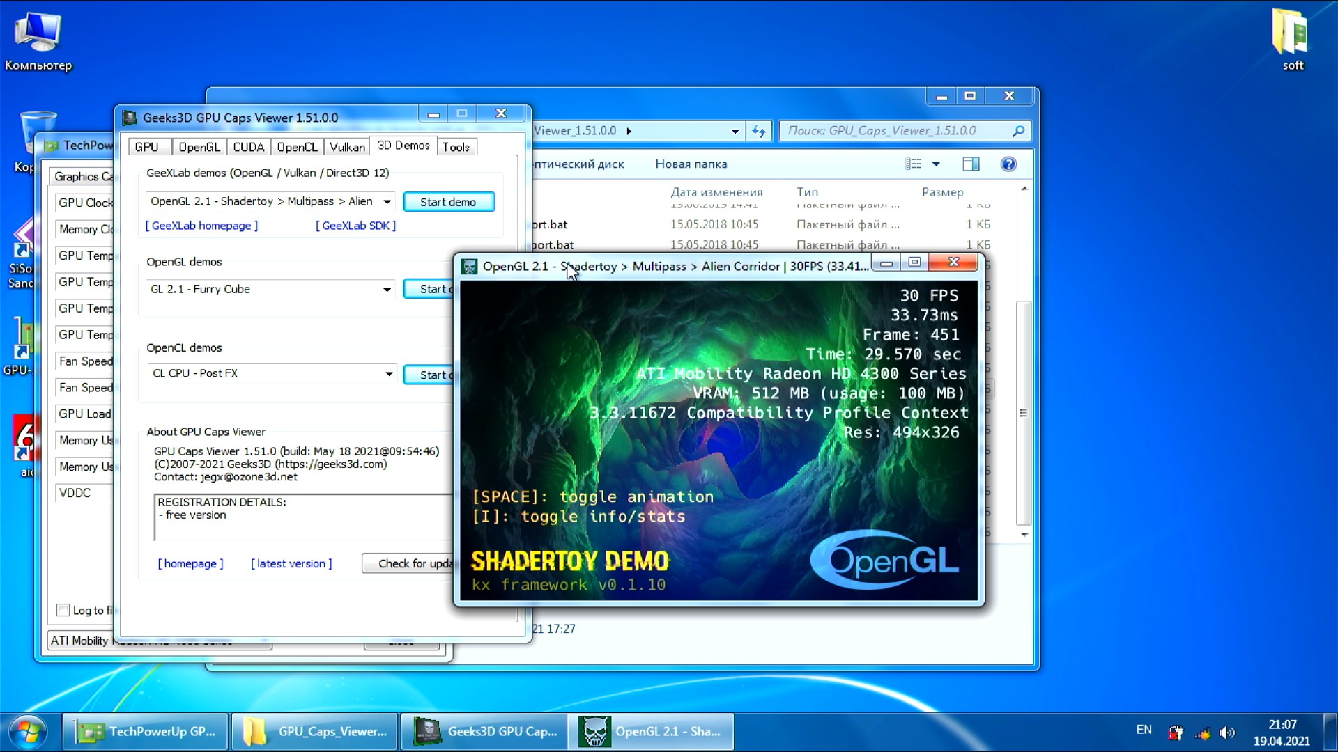
Task: Click the Windows Start orb
Action: pyautogui.click(x=28, y=732)
